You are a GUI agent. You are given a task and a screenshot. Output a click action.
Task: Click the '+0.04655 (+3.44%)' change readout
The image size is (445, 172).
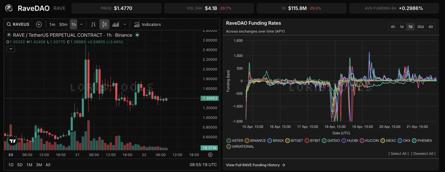[105, 42]
